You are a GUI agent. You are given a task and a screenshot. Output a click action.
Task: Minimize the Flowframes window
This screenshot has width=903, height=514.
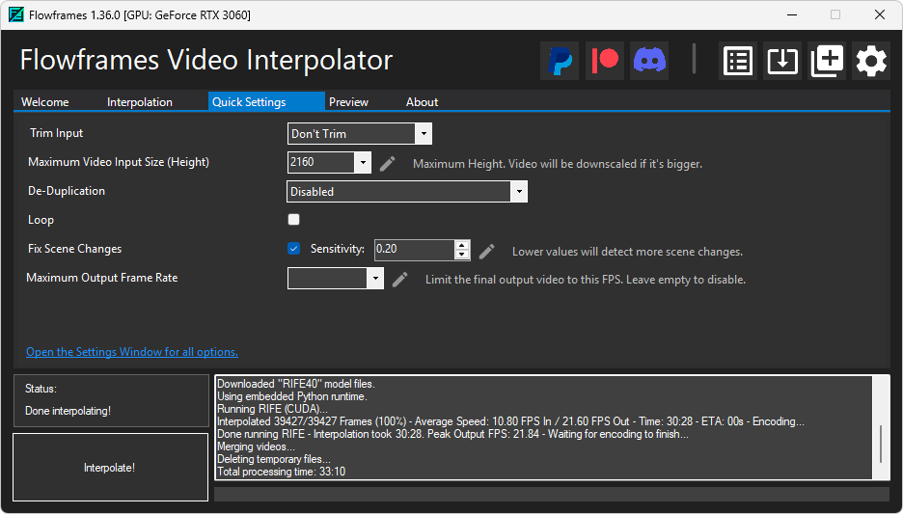(792, 15)
